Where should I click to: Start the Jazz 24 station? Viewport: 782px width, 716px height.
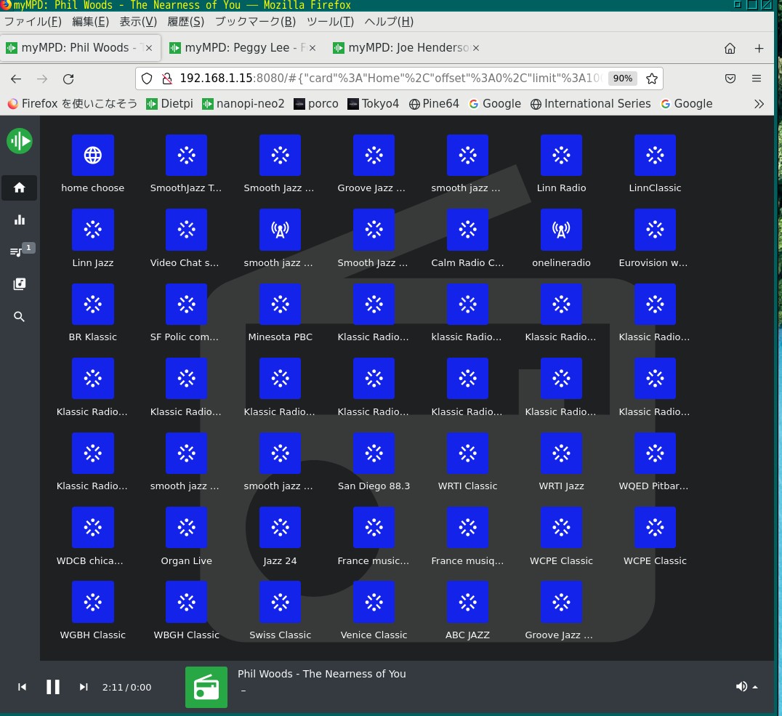pos(280,528)
